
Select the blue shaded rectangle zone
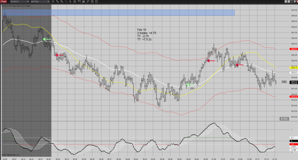pos(119,12)
